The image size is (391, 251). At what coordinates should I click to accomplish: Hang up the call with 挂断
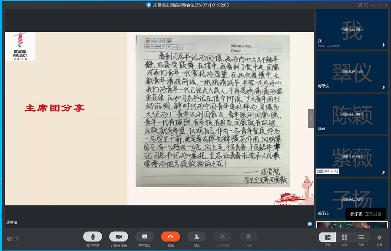(170, 237)
